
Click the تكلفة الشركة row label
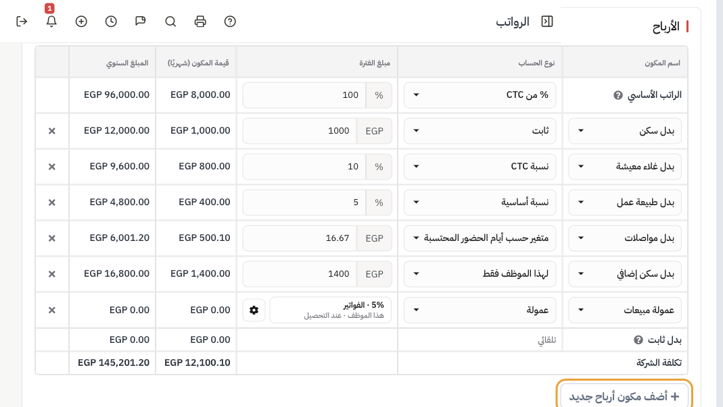tap(659, 363)
